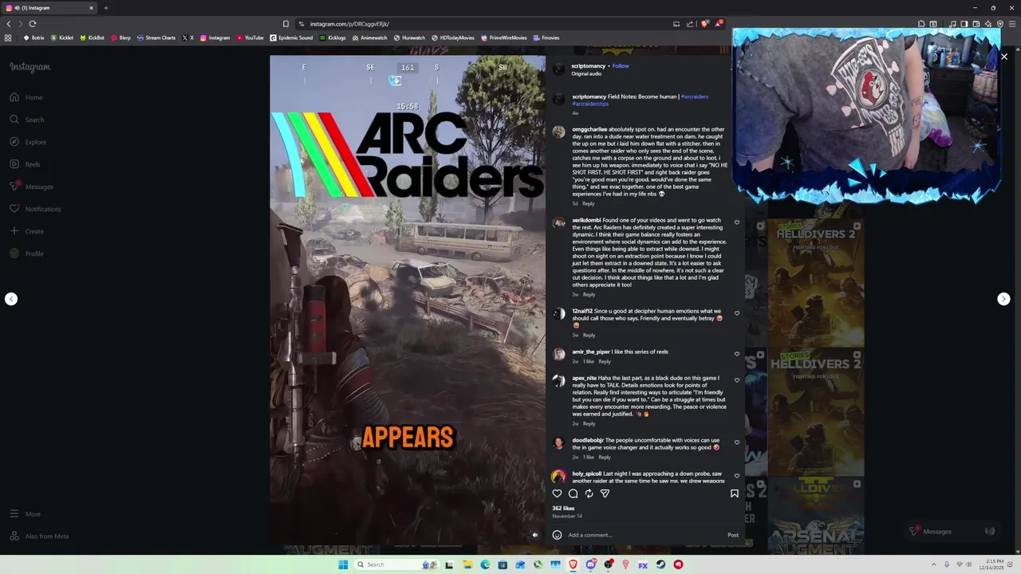This screenshot has height=574, width=1021.
Task: Click the Instagram logo wordmark
Action: (30, 67)
